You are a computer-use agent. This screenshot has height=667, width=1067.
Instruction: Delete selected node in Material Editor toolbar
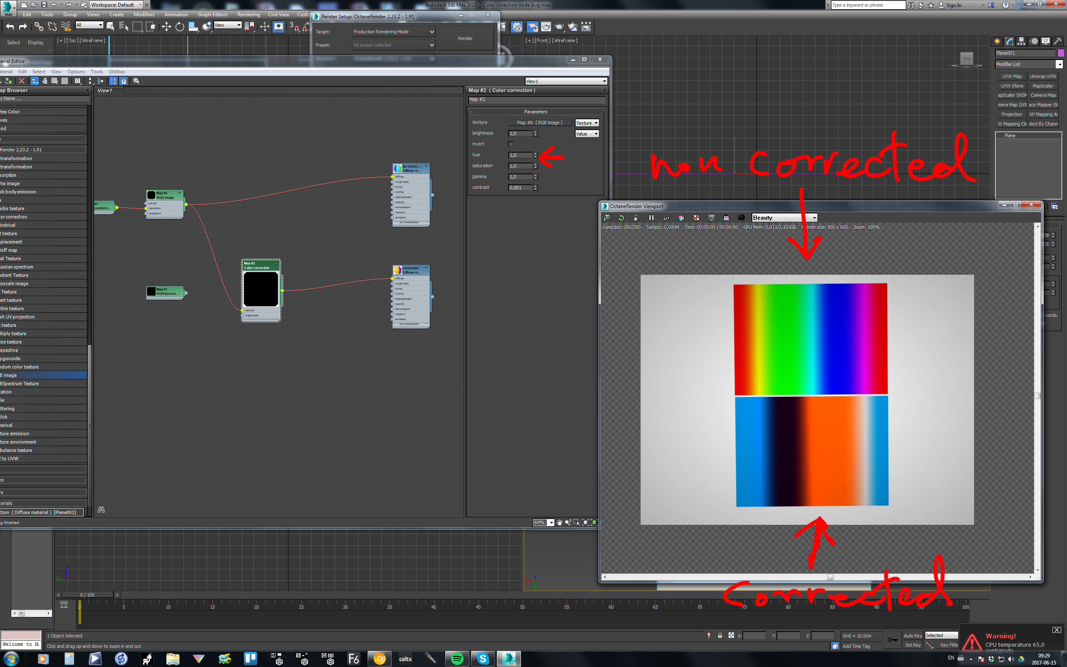[21, 81]
